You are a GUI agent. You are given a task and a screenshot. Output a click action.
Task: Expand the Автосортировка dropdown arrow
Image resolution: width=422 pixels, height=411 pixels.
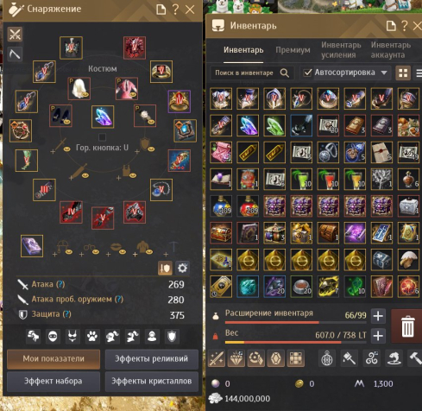pos(384,73)
